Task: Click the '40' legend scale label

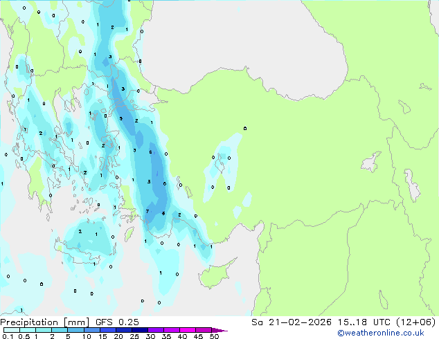Action: coord(182,336)
